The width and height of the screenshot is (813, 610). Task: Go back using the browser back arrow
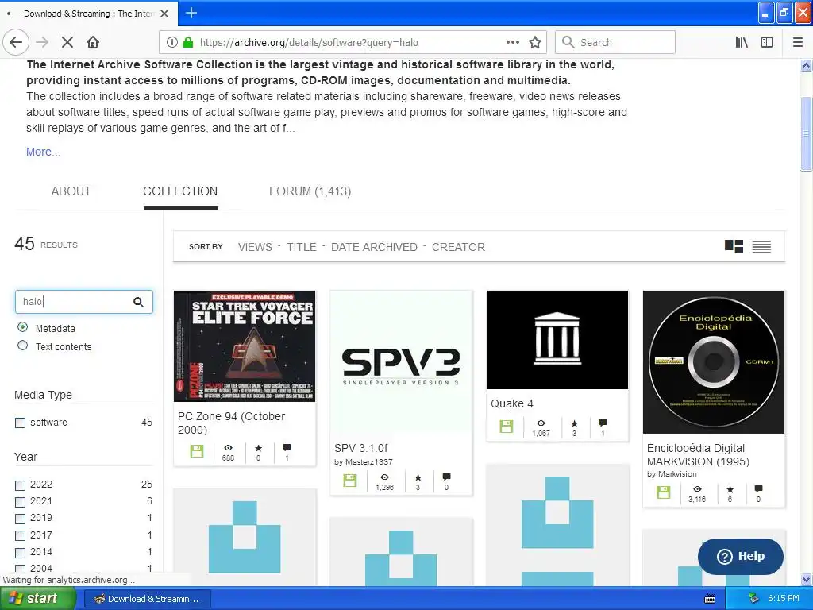click(16, 43)
